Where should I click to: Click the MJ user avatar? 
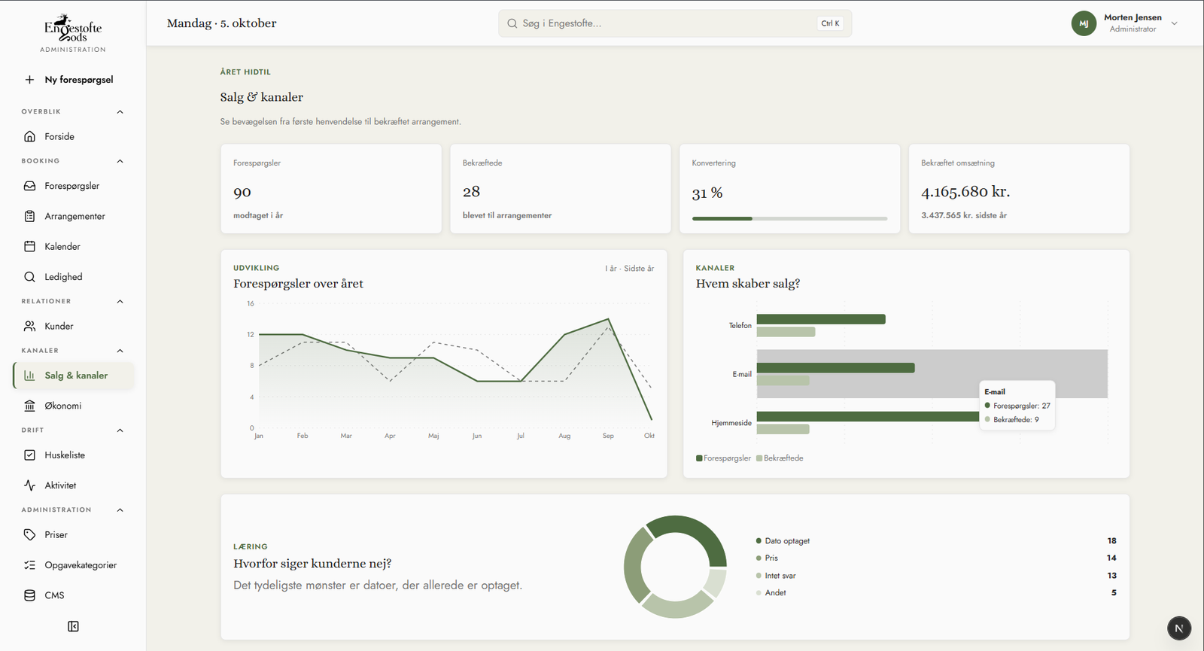(x=1084, y=23)
